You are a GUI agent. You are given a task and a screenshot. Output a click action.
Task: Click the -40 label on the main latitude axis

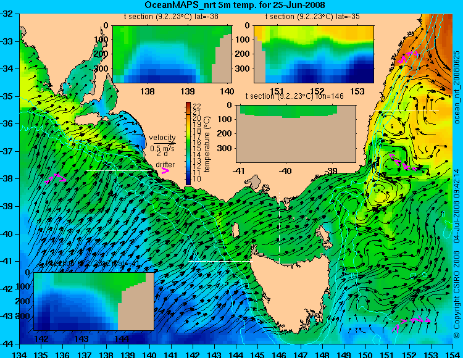coord(7,234)
